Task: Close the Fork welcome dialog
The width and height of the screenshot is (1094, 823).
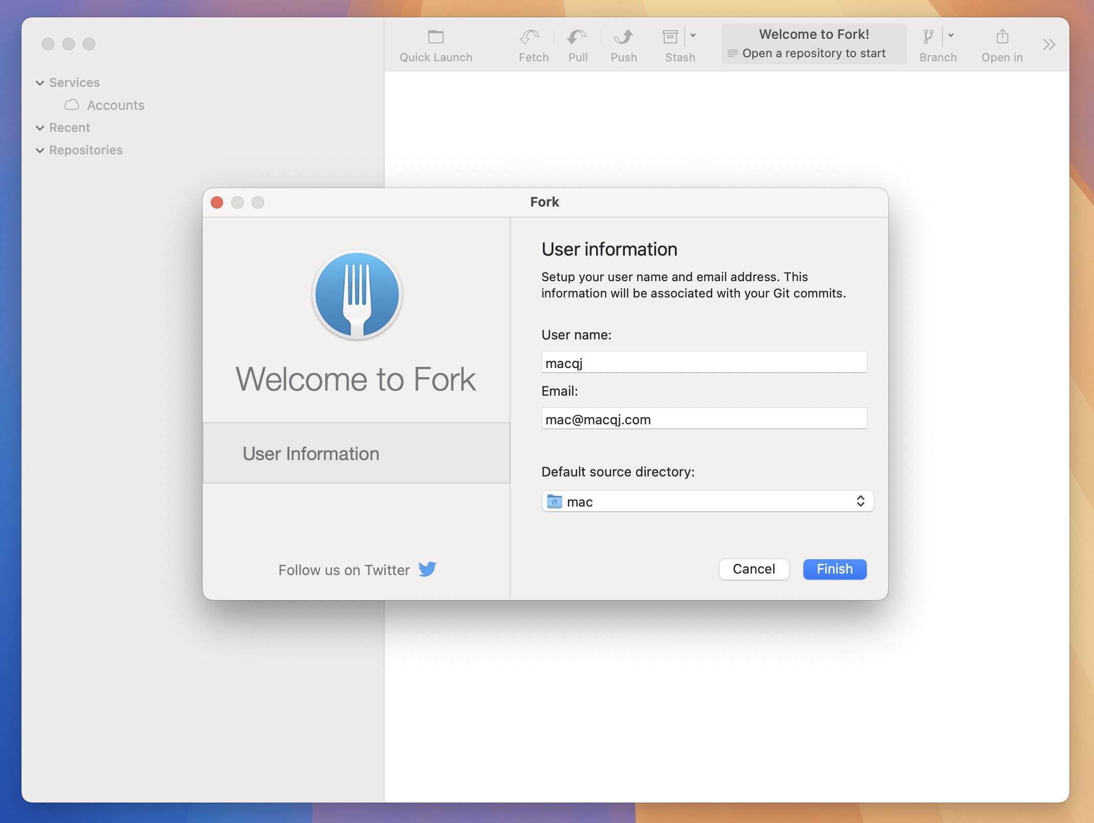Action: coord(217,202)
